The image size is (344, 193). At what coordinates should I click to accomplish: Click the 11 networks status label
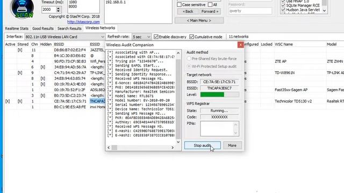tap(239, 36)
